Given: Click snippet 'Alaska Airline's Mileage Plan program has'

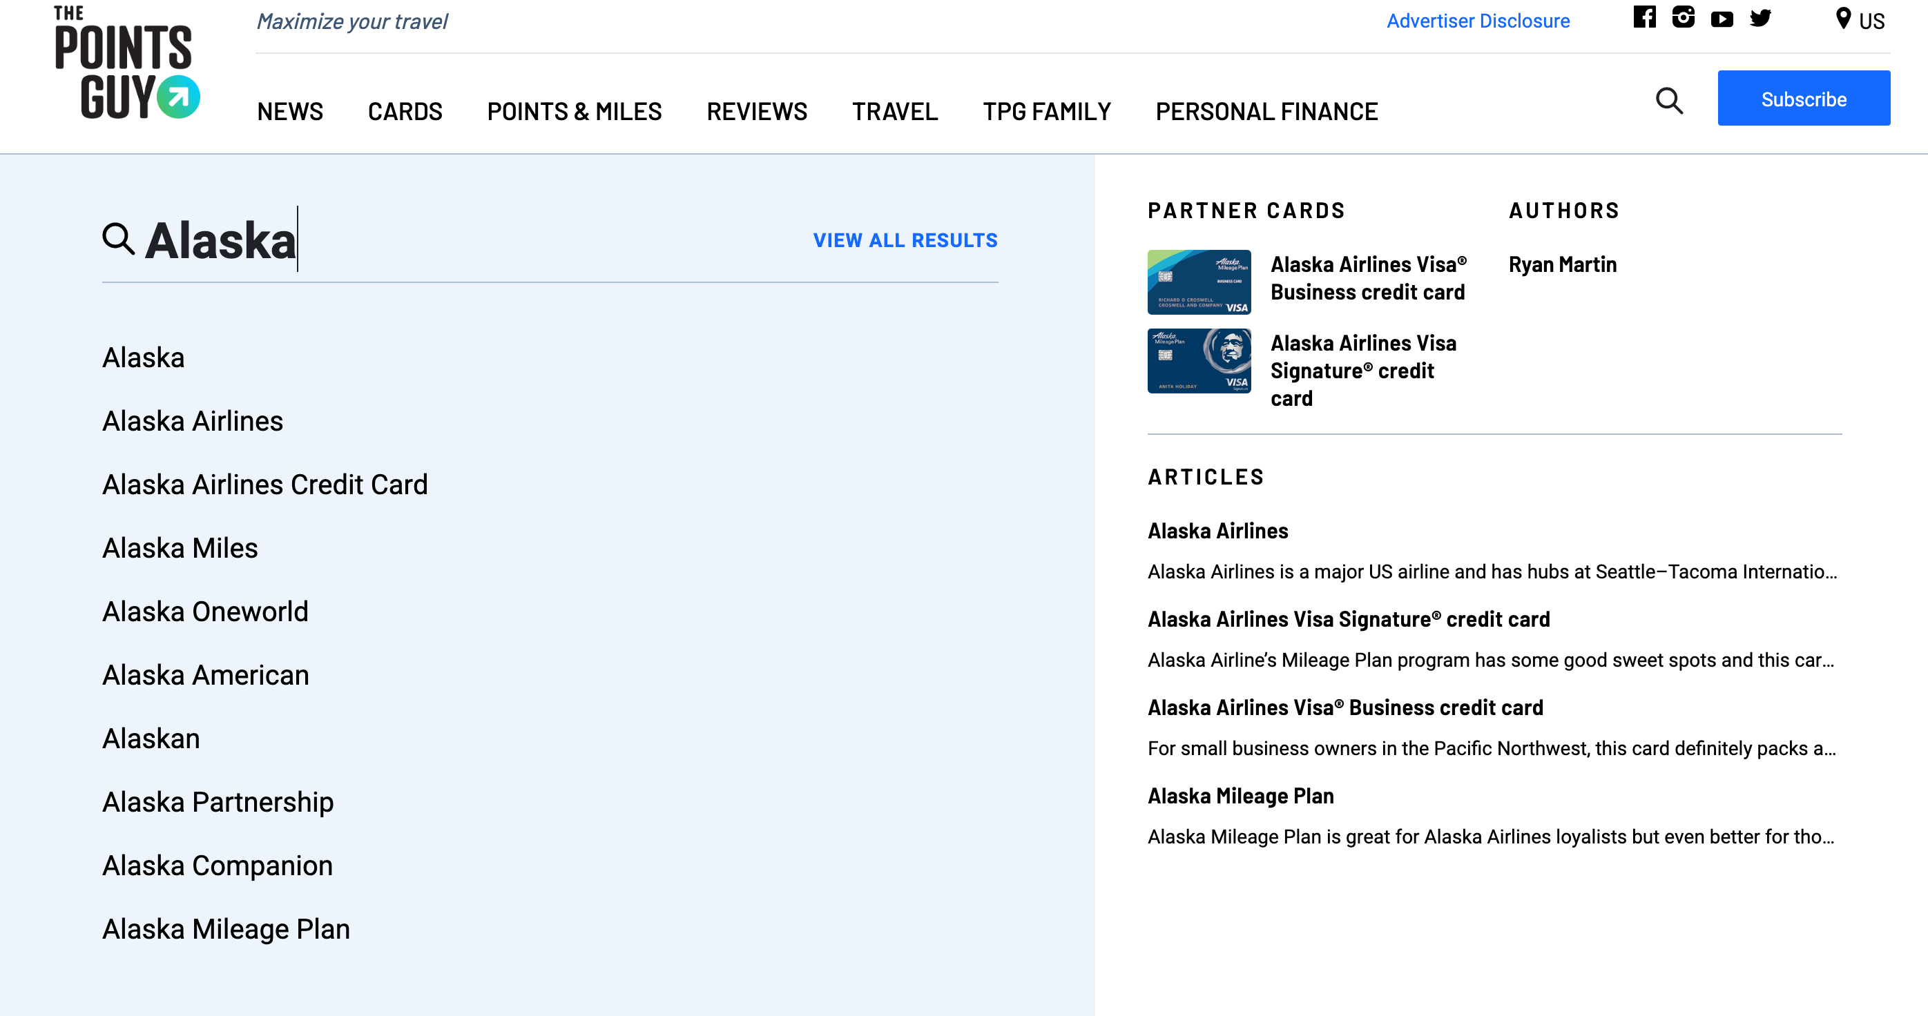Looking at the screenshot, I should (1491, 661).
